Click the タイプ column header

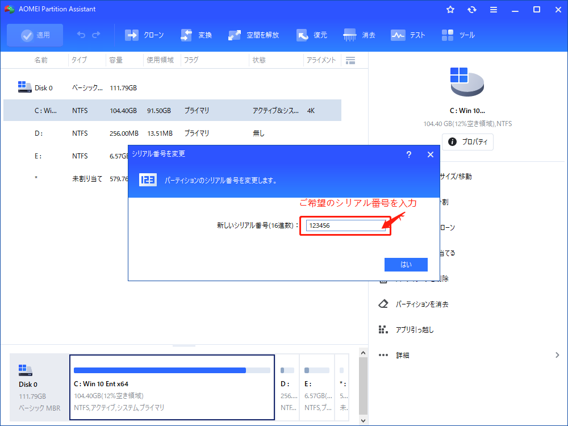79,60
